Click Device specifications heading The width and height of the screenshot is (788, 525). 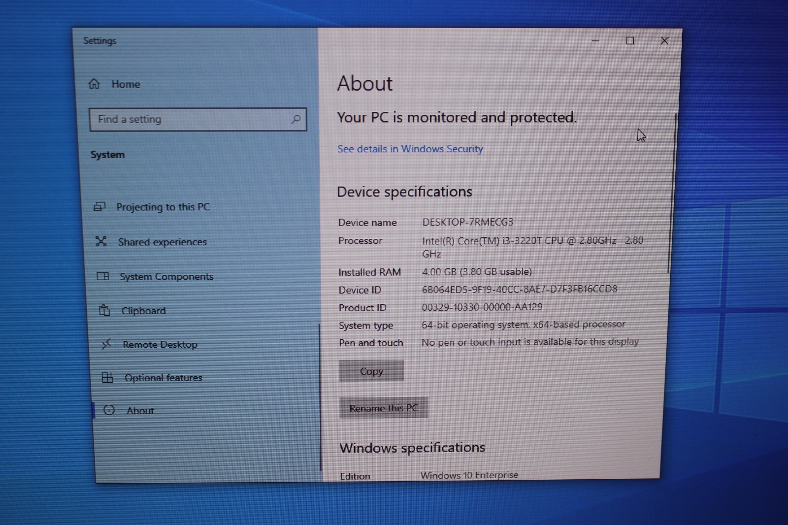[x=404, y=192]
